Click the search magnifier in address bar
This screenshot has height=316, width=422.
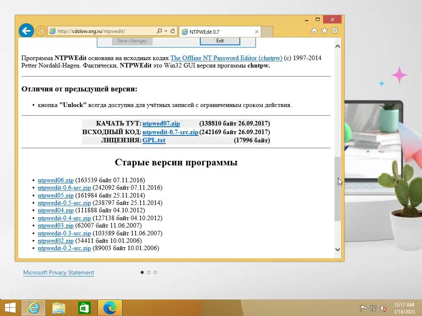159,31
